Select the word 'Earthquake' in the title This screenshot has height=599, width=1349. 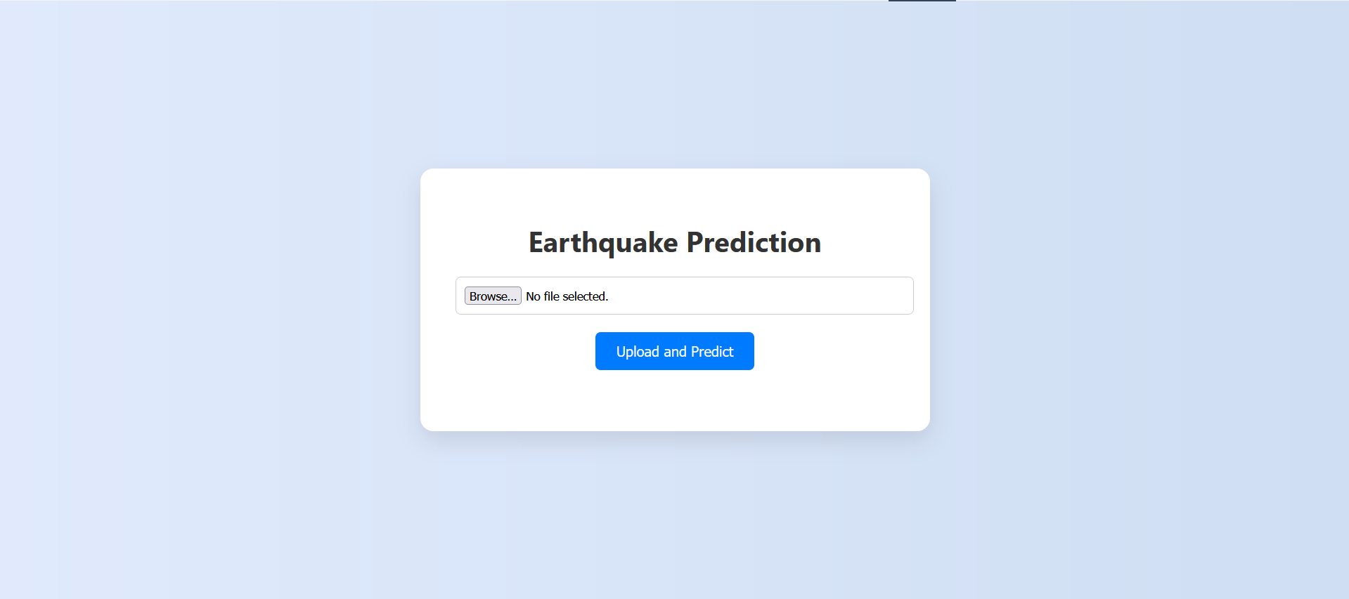[603, 242]
